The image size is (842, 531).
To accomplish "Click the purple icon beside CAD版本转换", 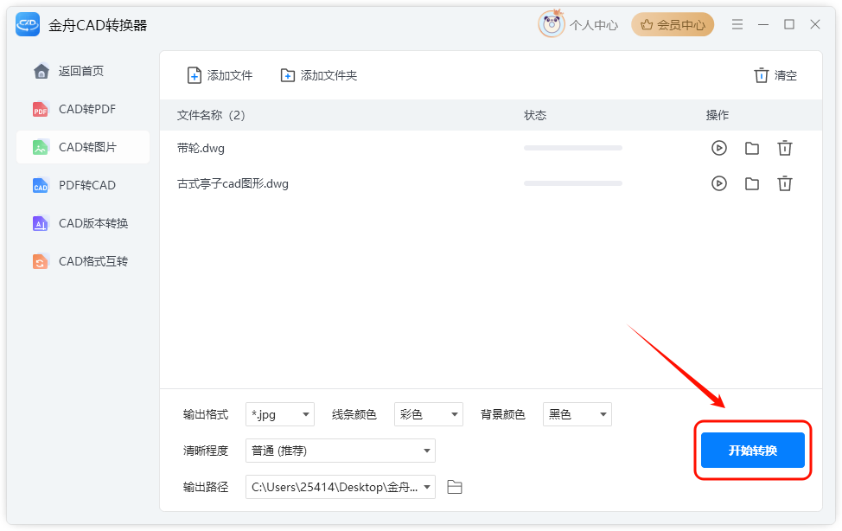I will click(x=41, y=224).
